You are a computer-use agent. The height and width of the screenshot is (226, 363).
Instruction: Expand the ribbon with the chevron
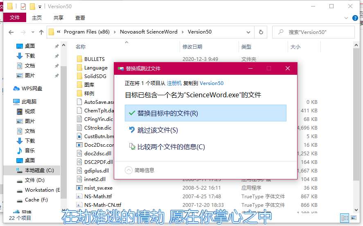(x=346, y=18)
